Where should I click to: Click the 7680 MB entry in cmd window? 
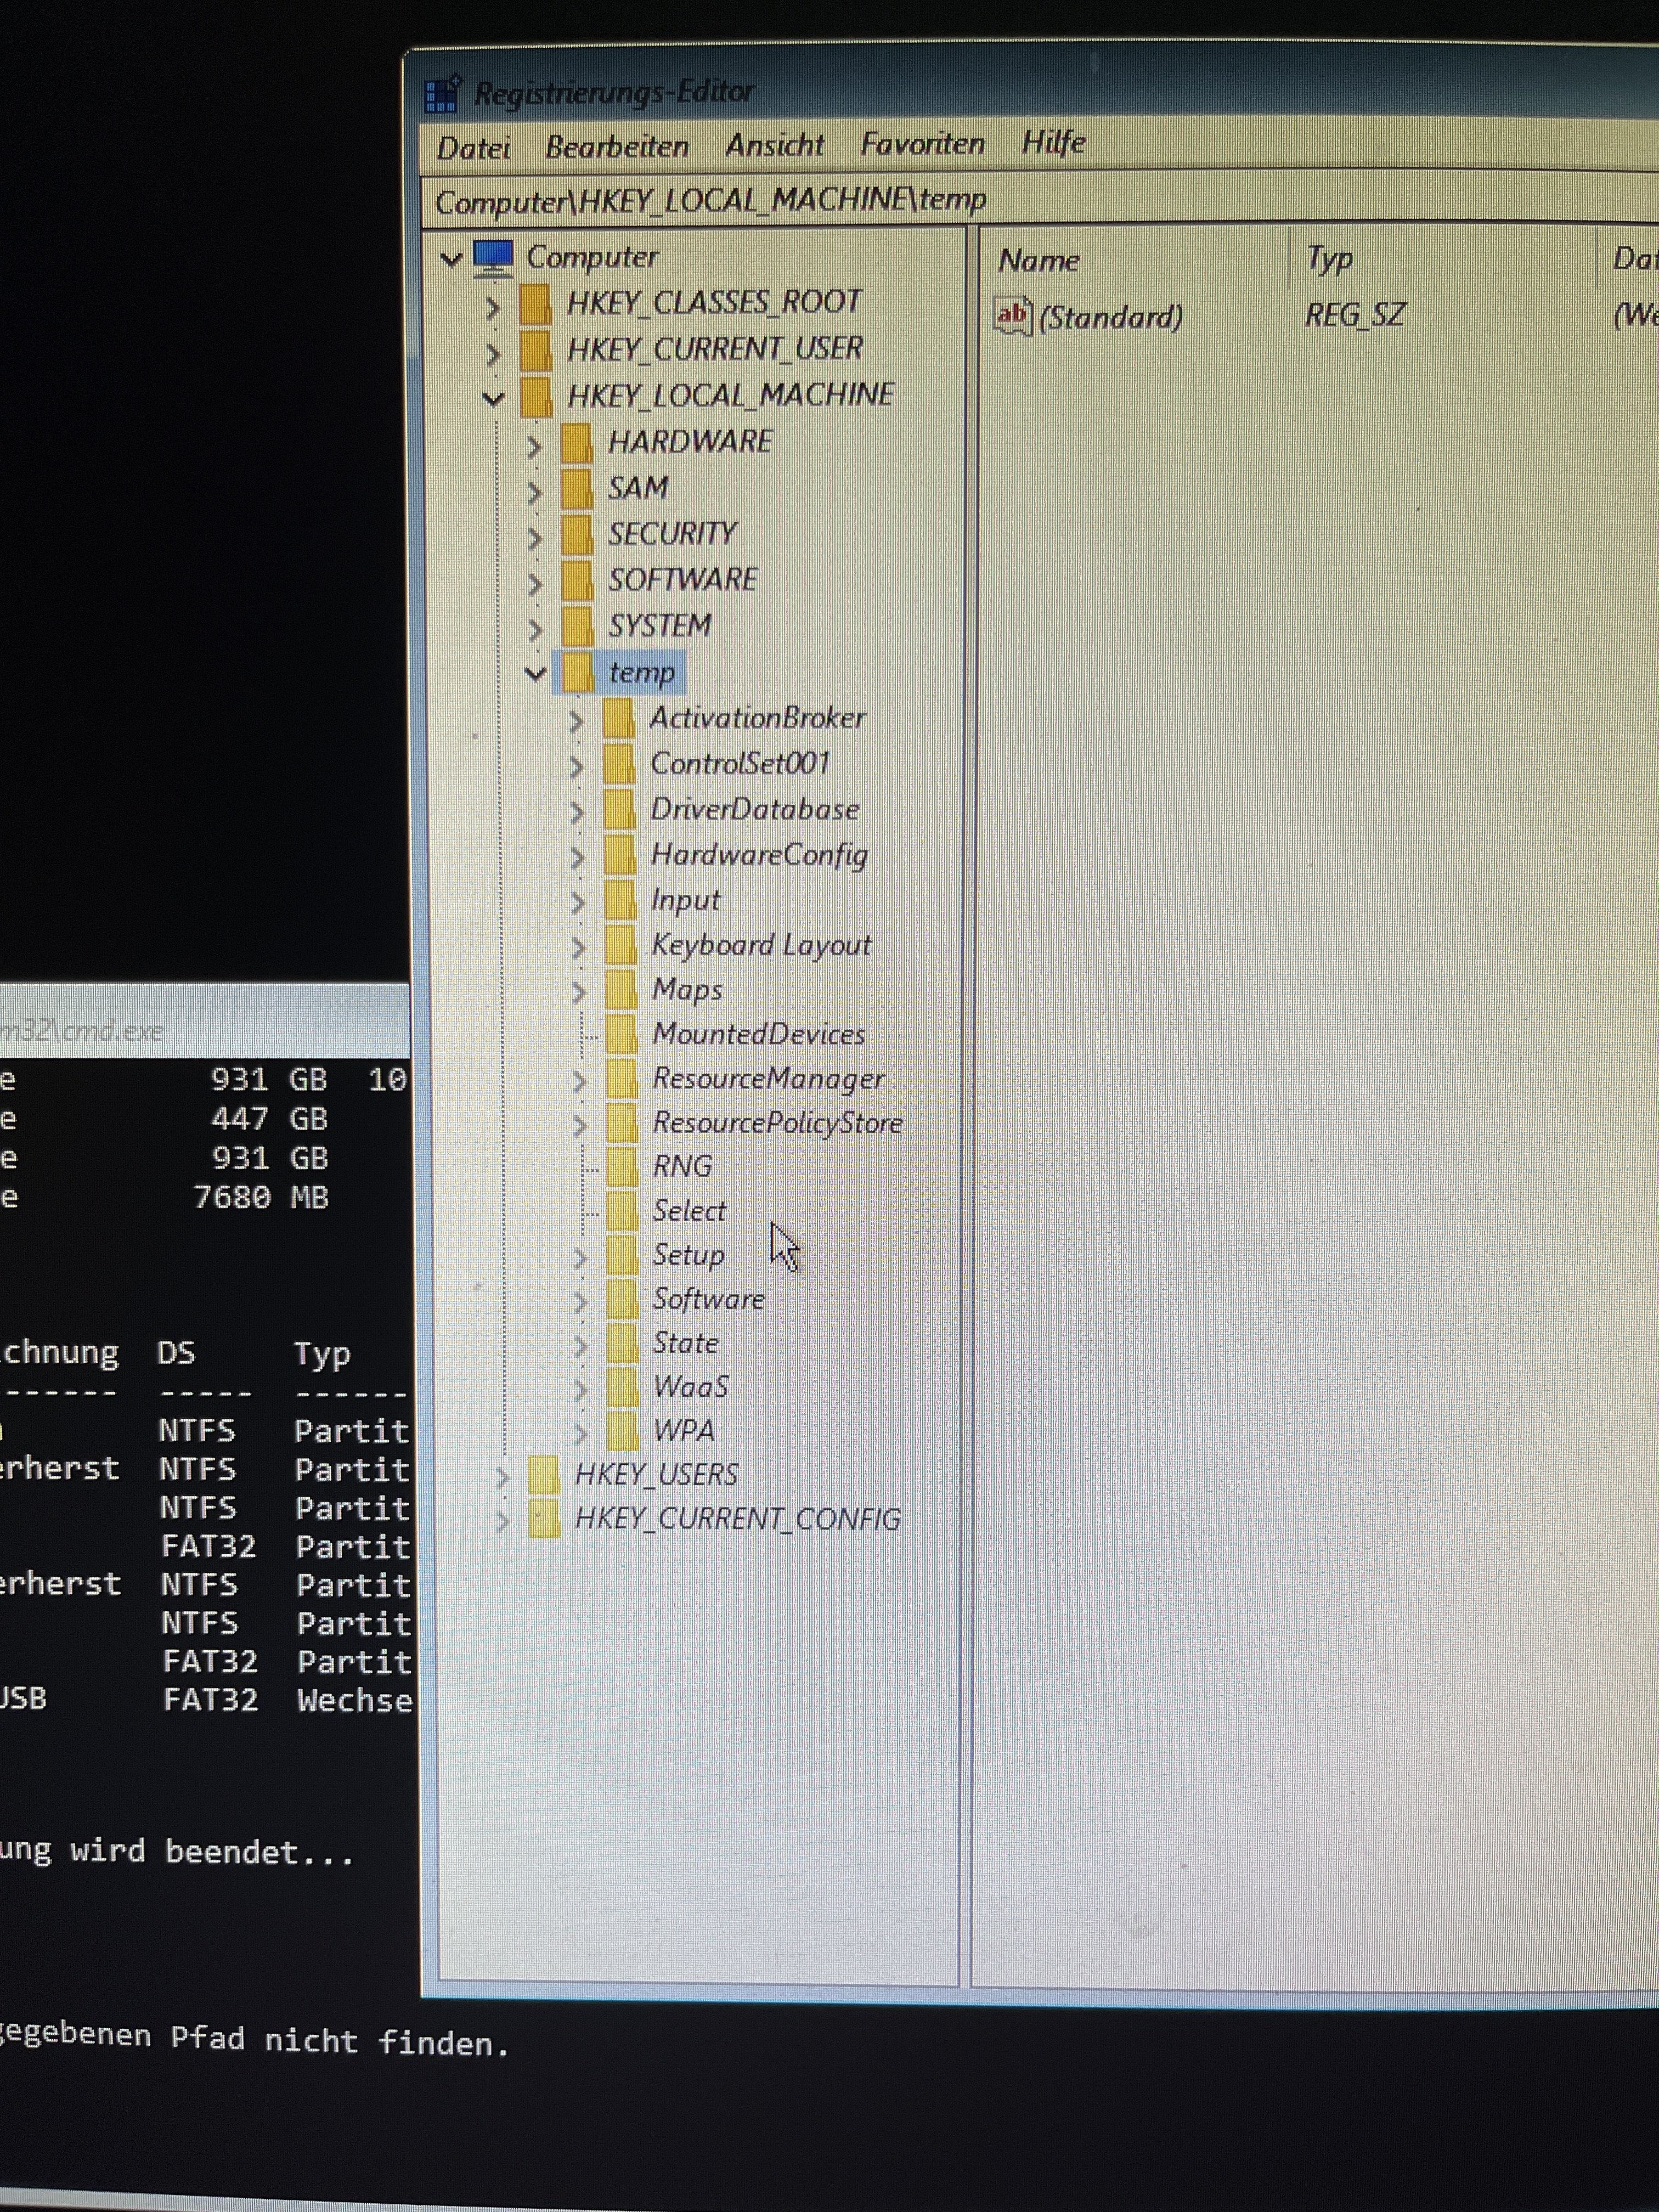pos(260,1198)
